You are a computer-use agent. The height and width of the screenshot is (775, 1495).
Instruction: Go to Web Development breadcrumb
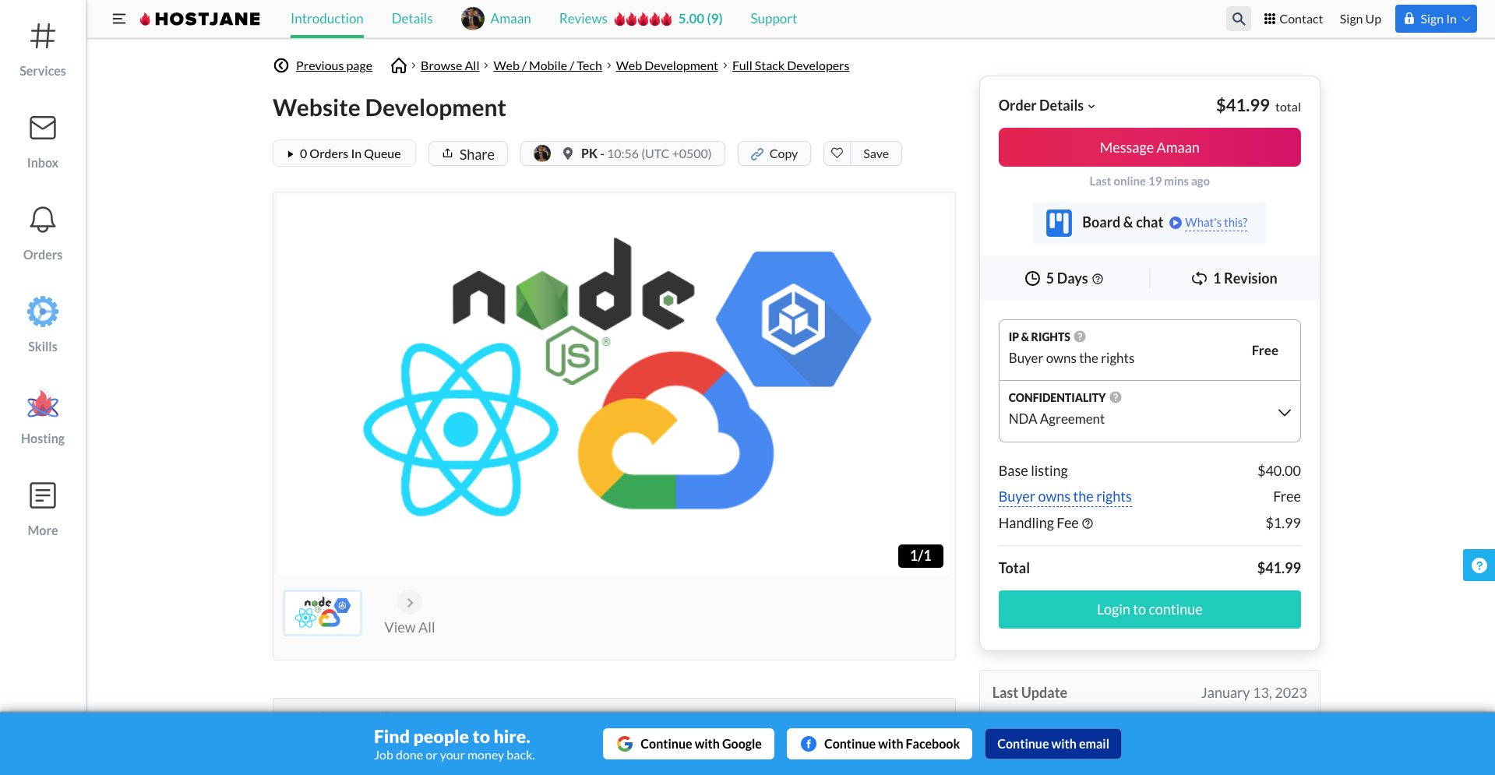tap(667, 65)
